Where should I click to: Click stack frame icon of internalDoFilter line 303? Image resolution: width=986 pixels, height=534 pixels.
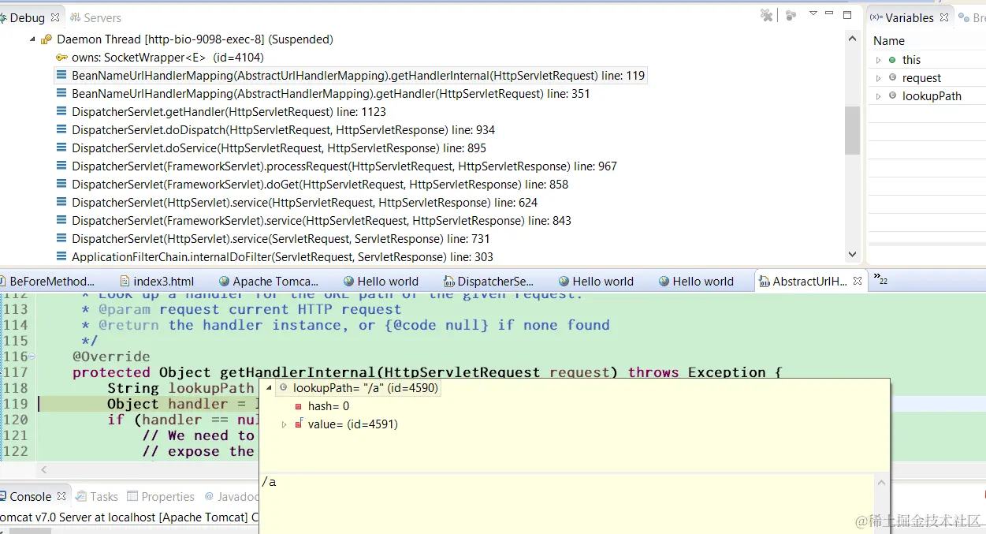pyautogui.click(x=61, y=257)
